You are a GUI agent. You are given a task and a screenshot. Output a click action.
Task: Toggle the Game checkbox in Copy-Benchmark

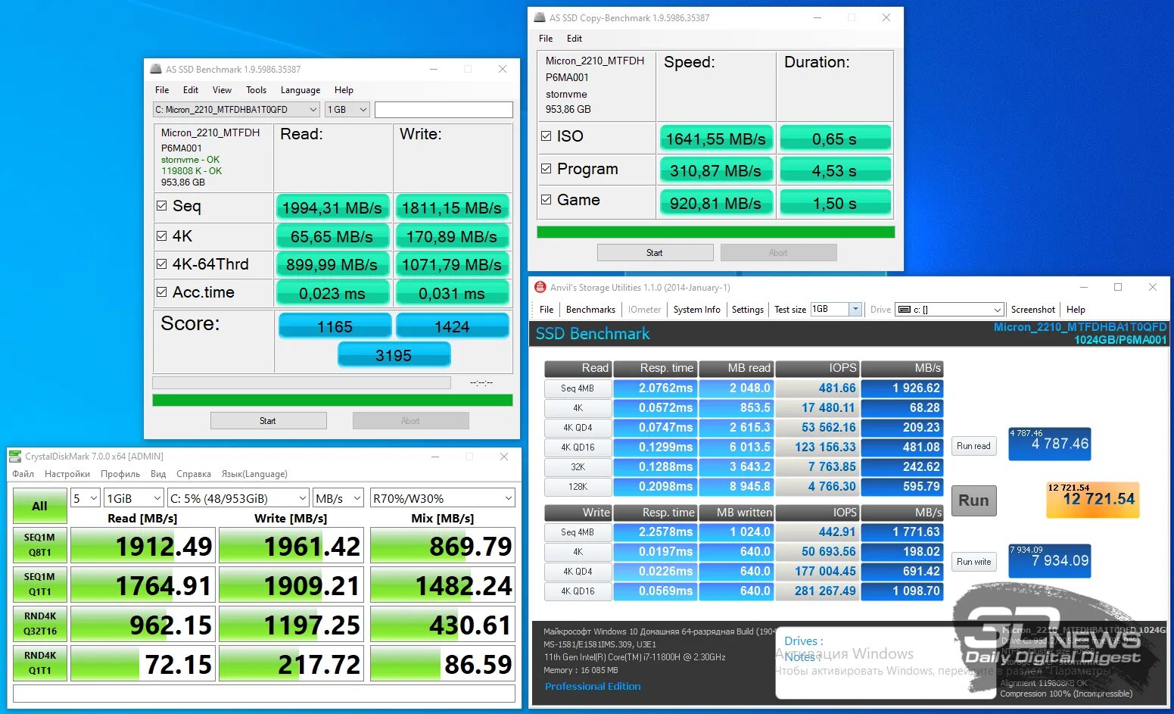(x=547, y=199)
